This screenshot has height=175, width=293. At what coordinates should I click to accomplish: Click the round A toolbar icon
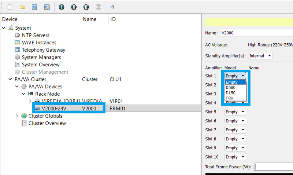tap(86, 7)
